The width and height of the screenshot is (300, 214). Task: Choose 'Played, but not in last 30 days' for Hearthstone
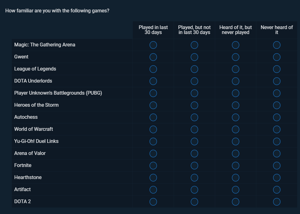[194, 178]
